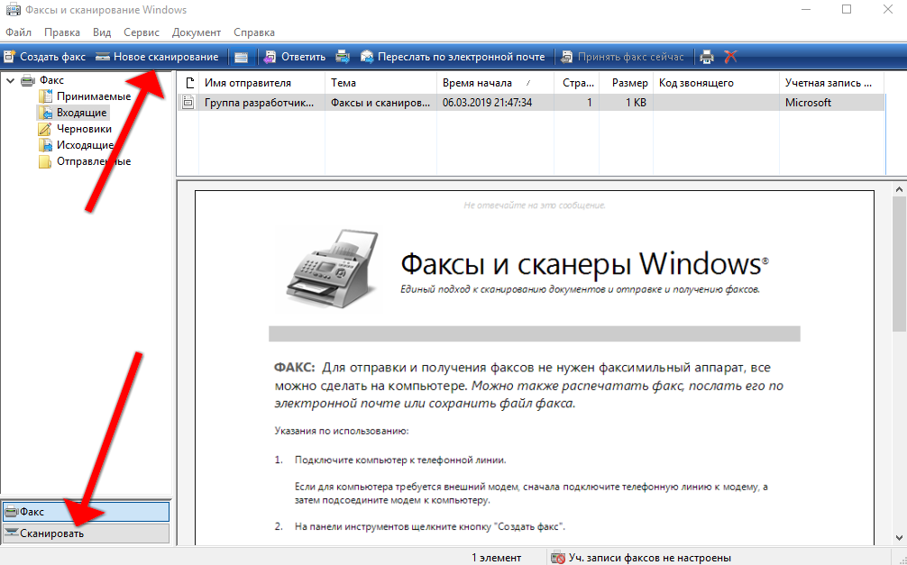Sort by Время начала column
The height and width of the screenshot is (565, 907).
[495, 83]
